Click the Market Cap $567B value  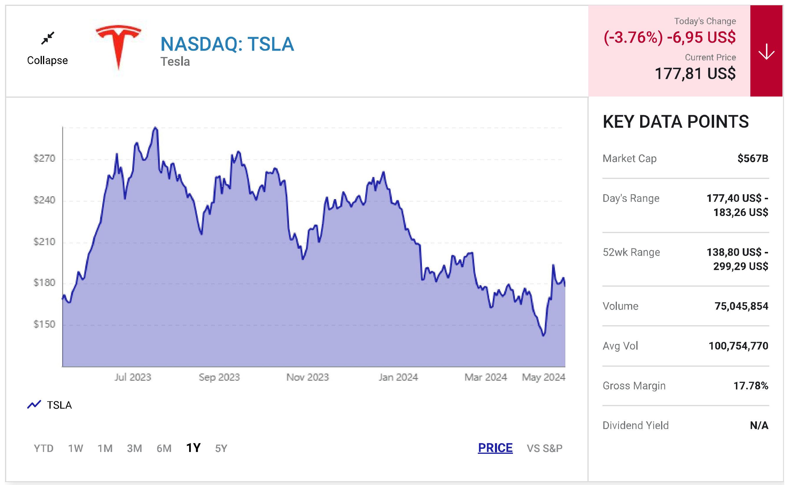point(753,158)
